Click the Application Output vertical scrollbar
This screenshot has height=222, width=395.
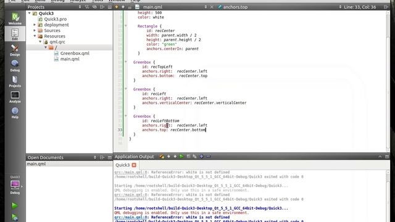(x=388, y=196)
